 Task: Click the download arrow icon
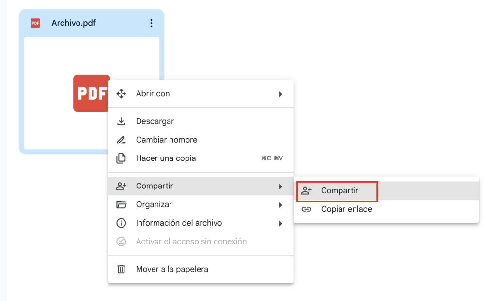(x=122, y=121)
